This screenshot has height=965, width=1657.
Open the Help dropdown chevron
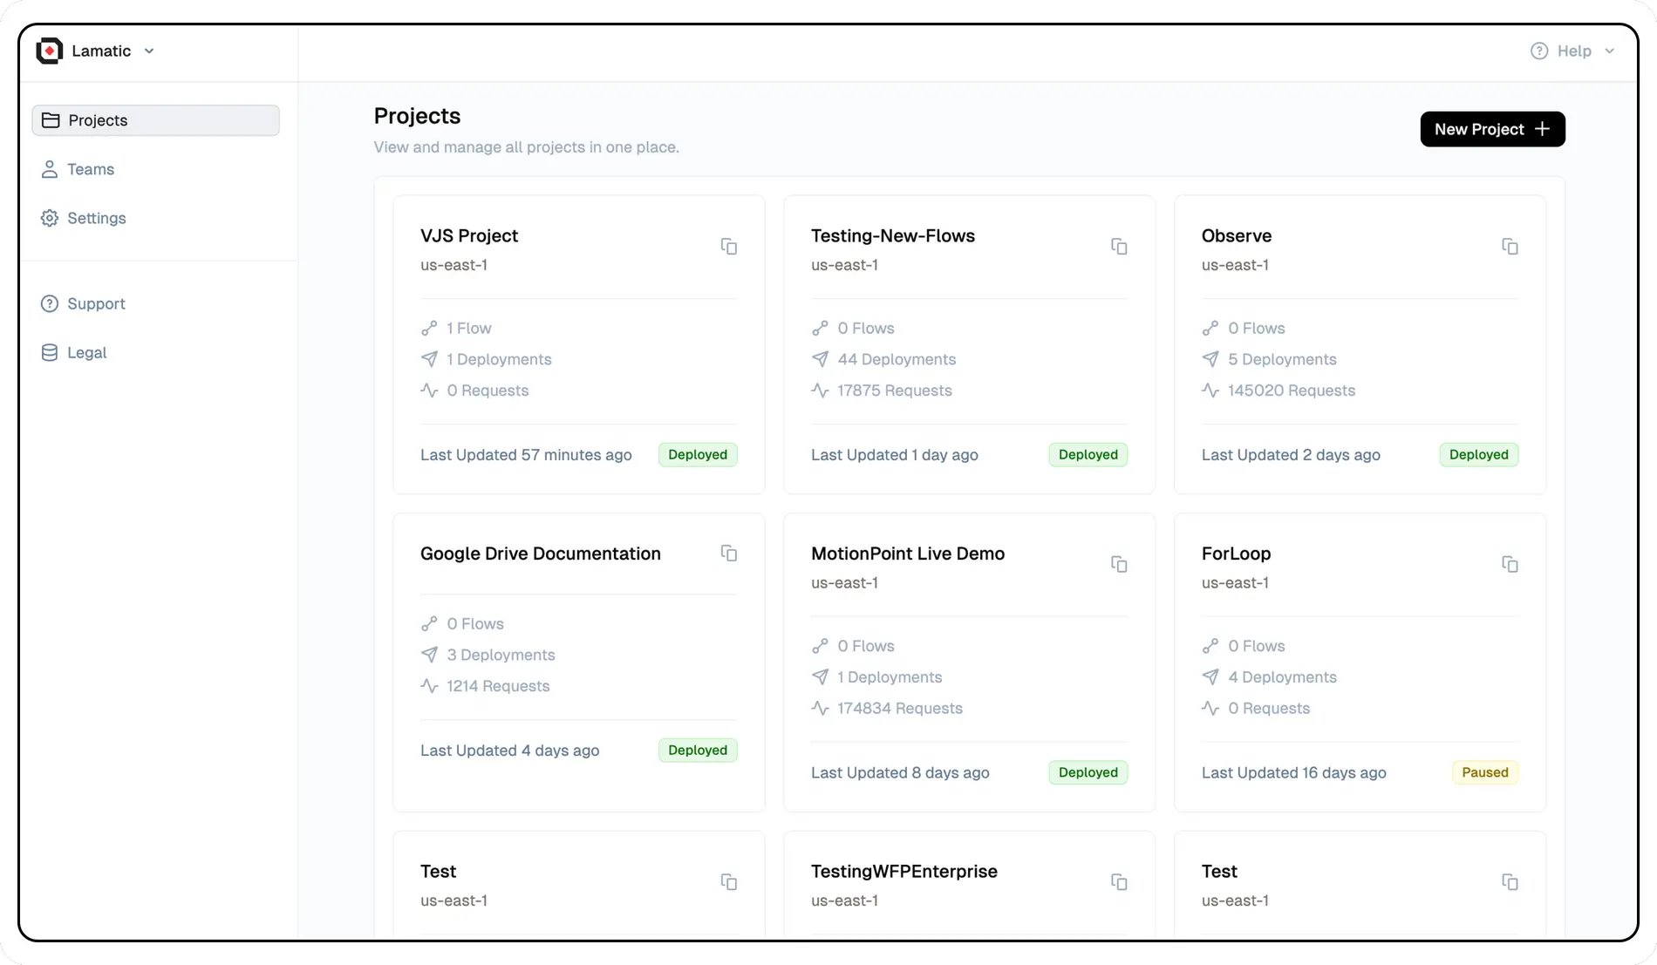(1610, 51)
